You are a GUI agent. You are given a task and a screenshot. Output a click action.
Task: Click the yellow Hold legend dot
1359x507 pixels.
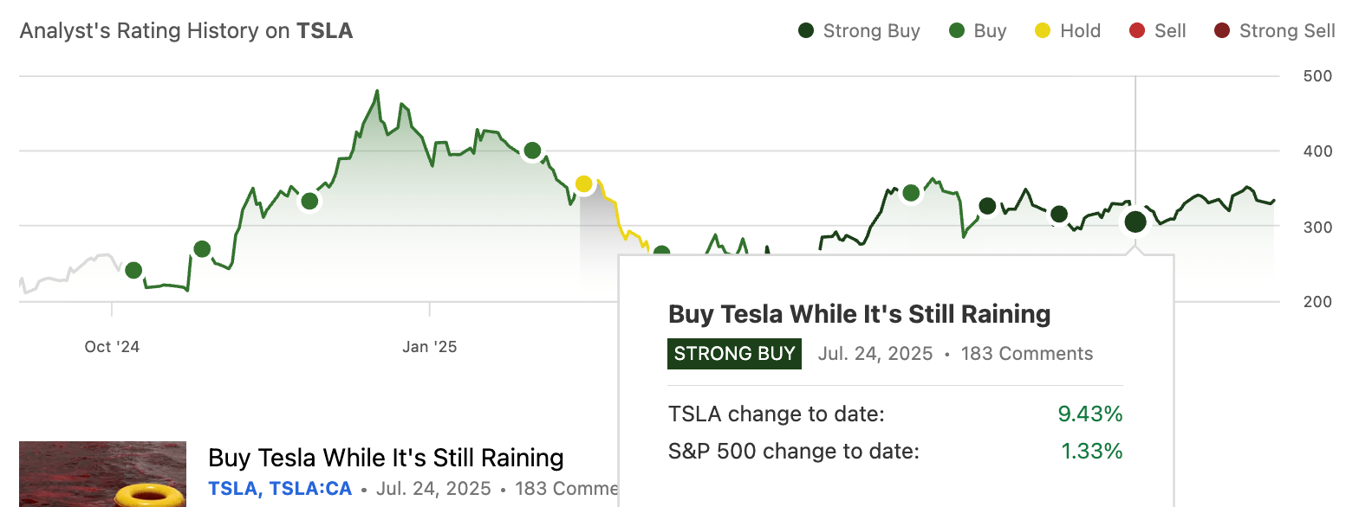pos(1043,32)
